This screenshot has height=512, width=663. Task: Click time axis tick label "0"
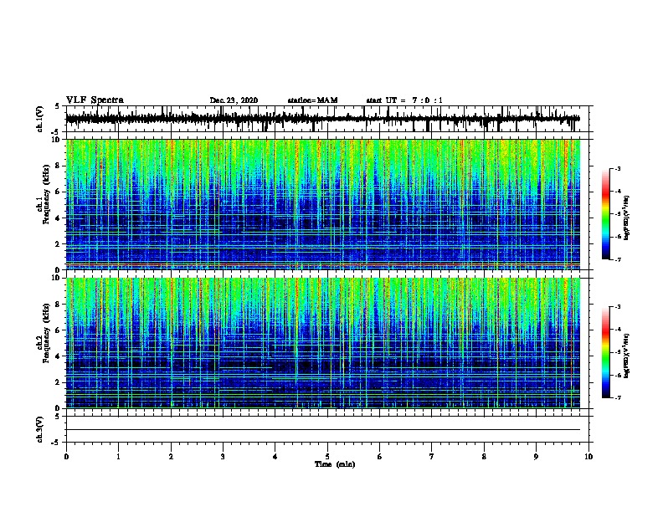pos(66,456)
